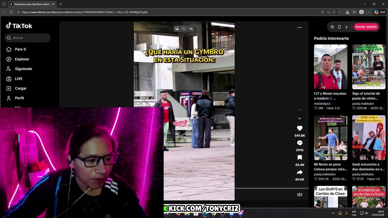388x218 pixels.
Task: Click the address bar translate icon
Action: [x=328, y=12]
